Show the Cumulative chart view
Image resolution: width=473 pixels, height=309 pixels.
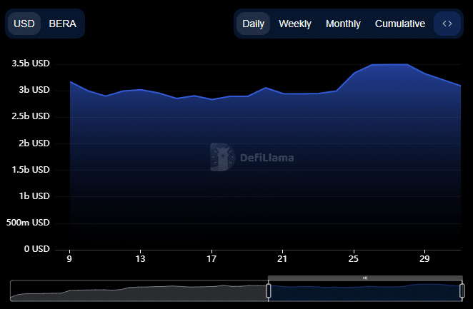[400, 24]
